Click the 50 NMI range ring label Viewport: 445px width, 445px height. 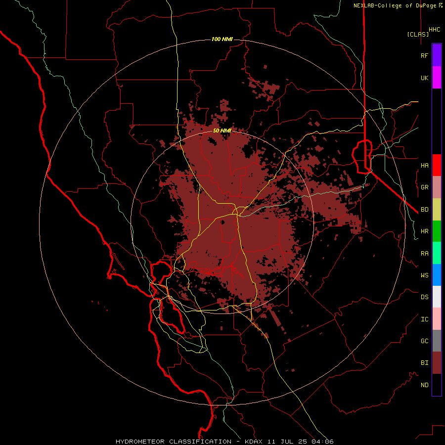[222, 131]
